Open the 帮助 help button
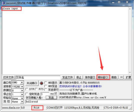 point(114,77)
